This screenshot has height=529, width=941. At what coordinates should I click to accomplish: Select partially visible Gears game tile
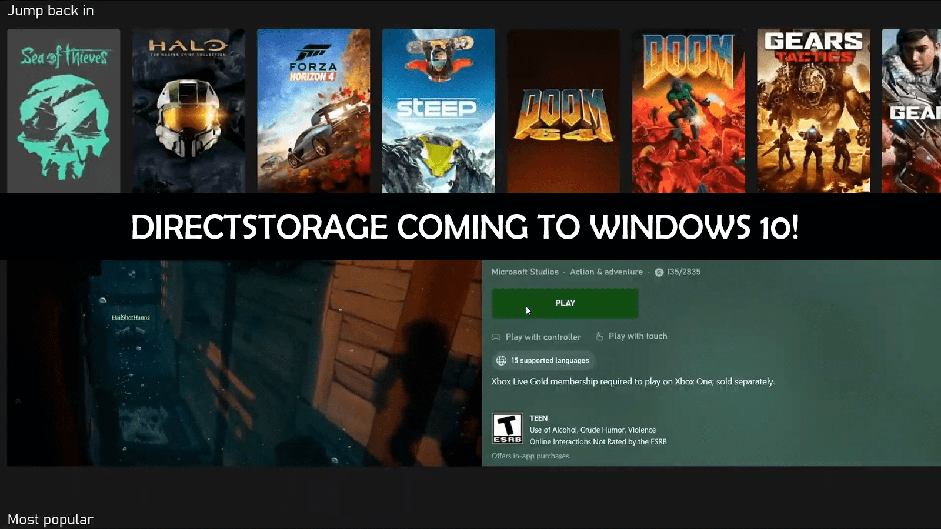912,111
